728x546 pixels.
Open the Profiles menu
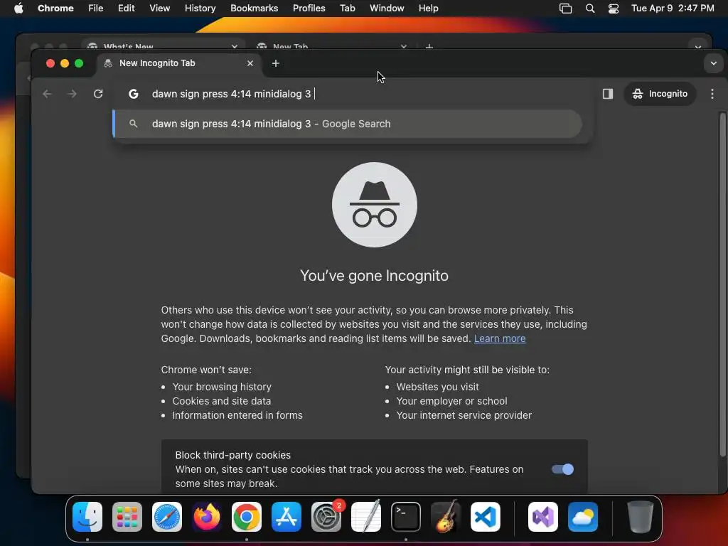coord(309,9)
